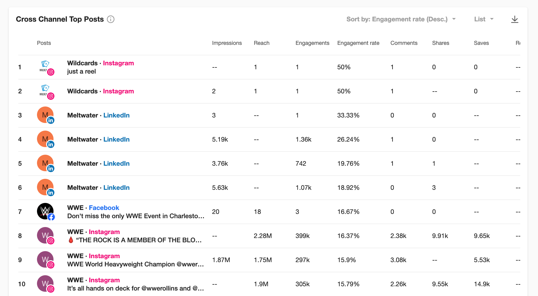Click the Saves column header
The width and height of the screenshot is (538, 296).
click(x=481, y=43)
